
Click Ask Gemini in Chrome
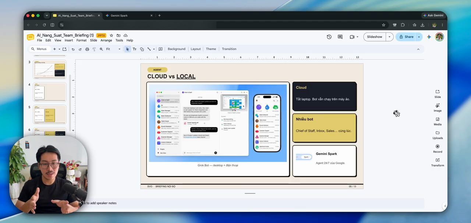433,15
